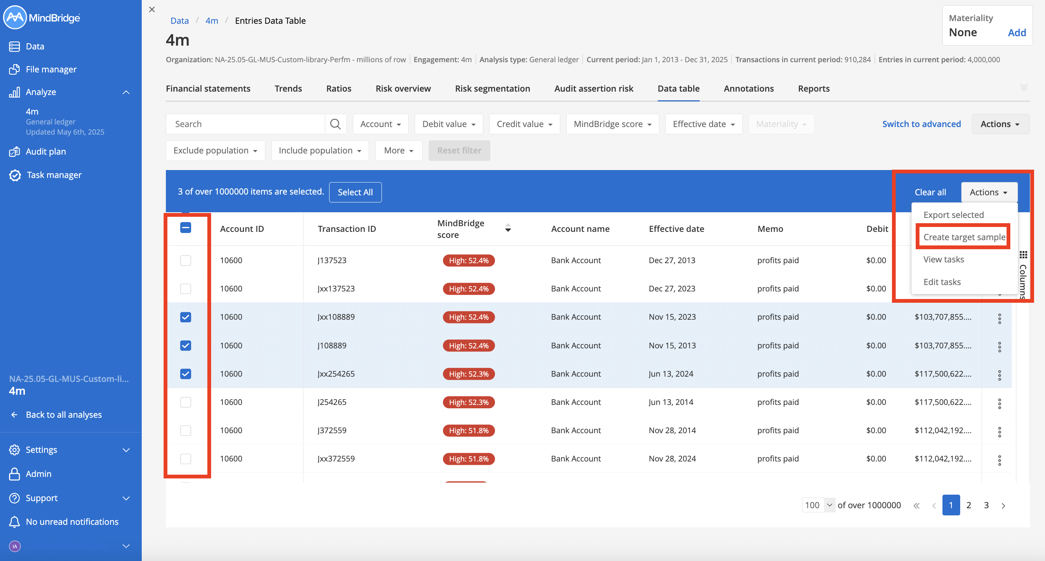
Task: Open Switch to advanced search
Action: click(x=921, y=124)
